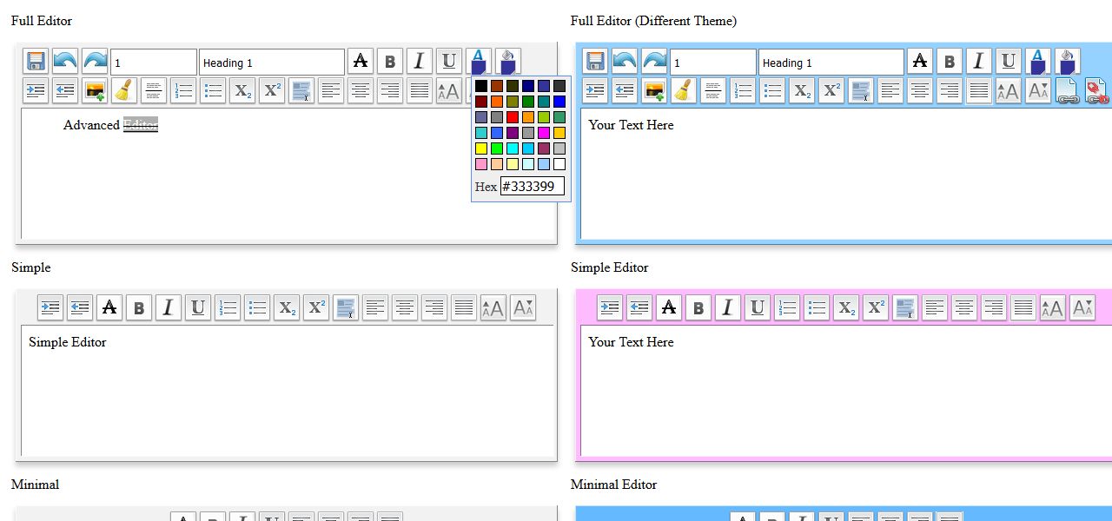Decrease font size in pink Simple Editor
Screen dimensions: 1112x521
click(x=1082, y=307)
